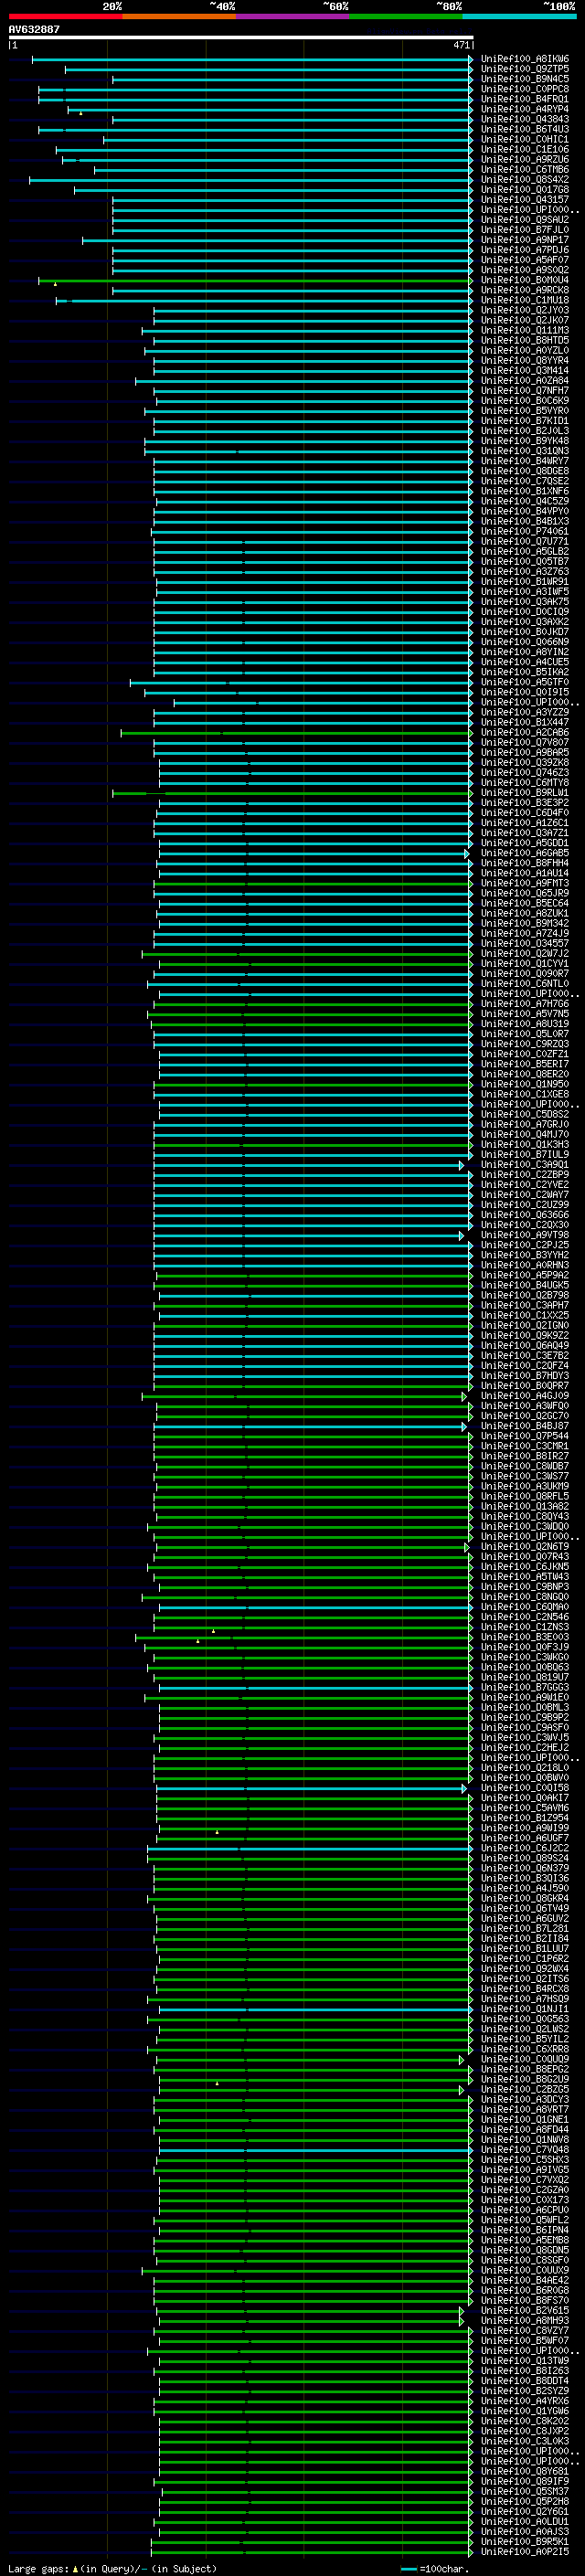Image resolution: width=585 pixels, height=2576 pixels.
Task: Open hit UniRef100_Q9ZTP5
Action: tap(525, 69)
